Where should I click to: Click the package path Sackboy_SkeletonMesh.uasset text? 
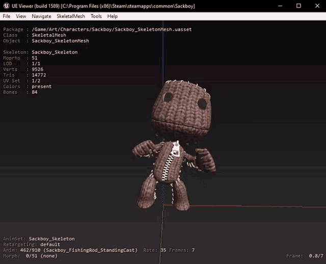[x=112, y=30]
